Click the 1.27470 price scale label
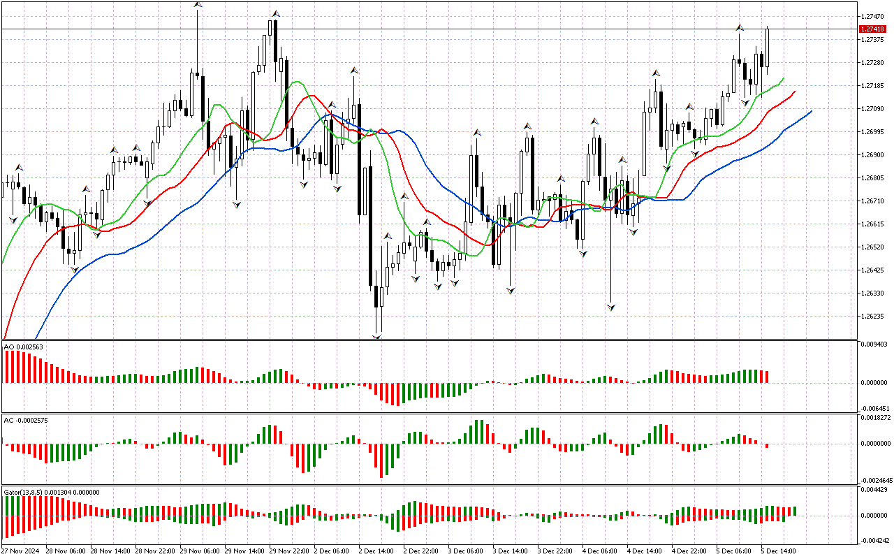The width and height of the screenshot is (894, 559). pyautogui.click(x=873, y=16)
